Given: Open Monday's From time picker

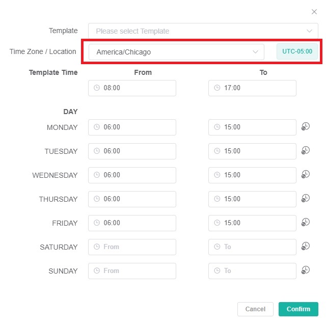Looking at the screenshot, I should pyautogui.click(x=132, y=127).
